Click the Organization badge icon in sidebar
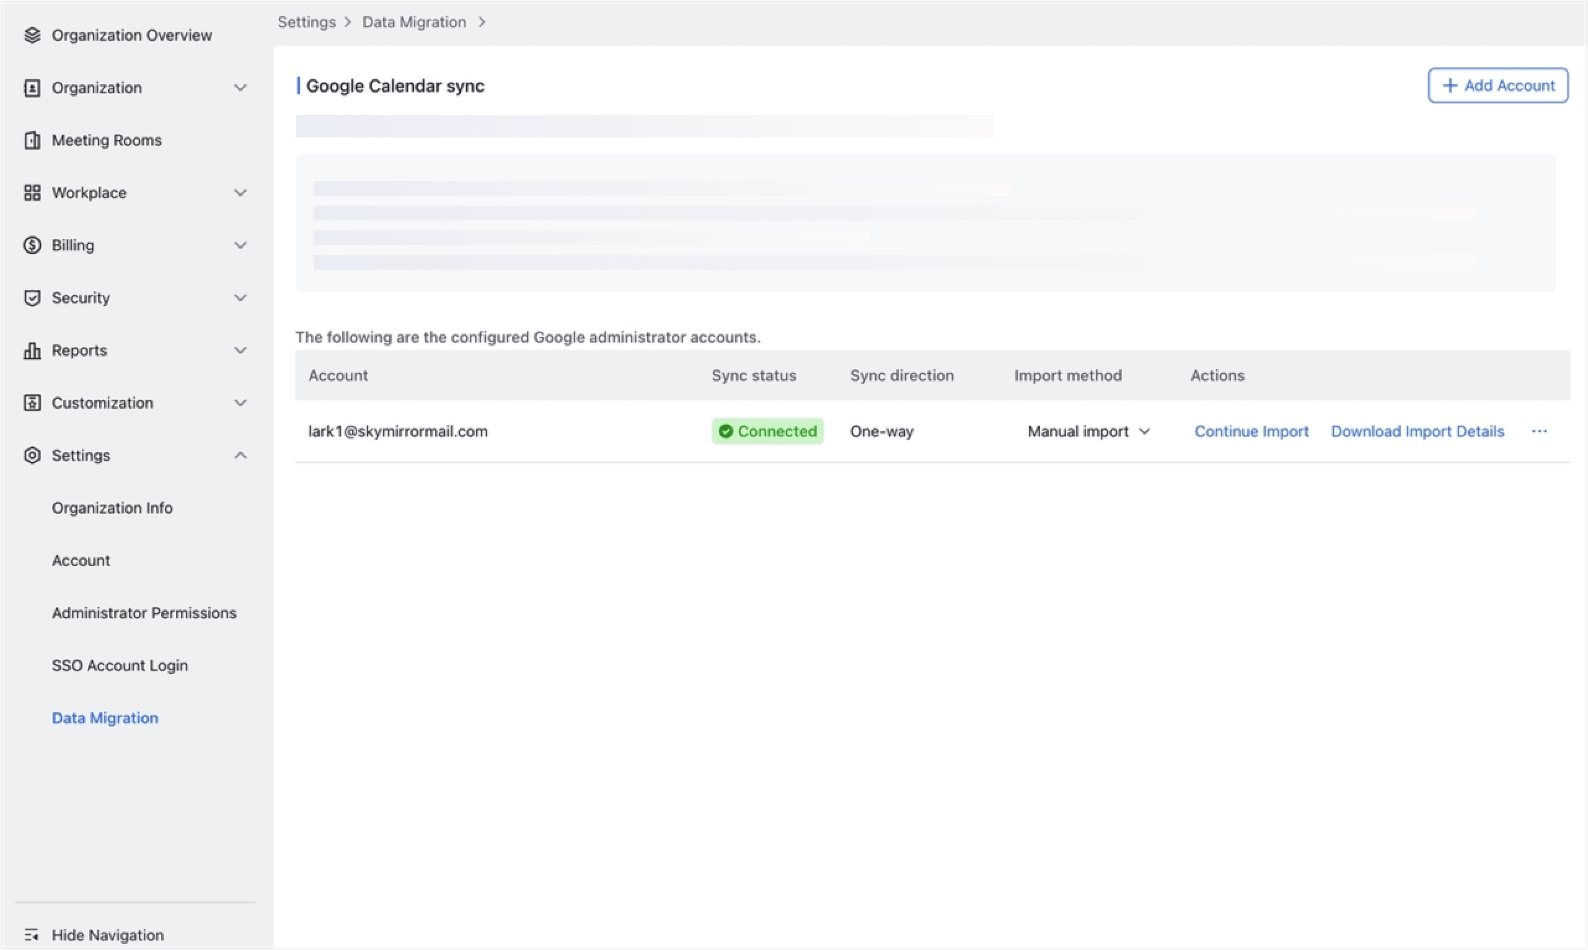 click(32, 88)
